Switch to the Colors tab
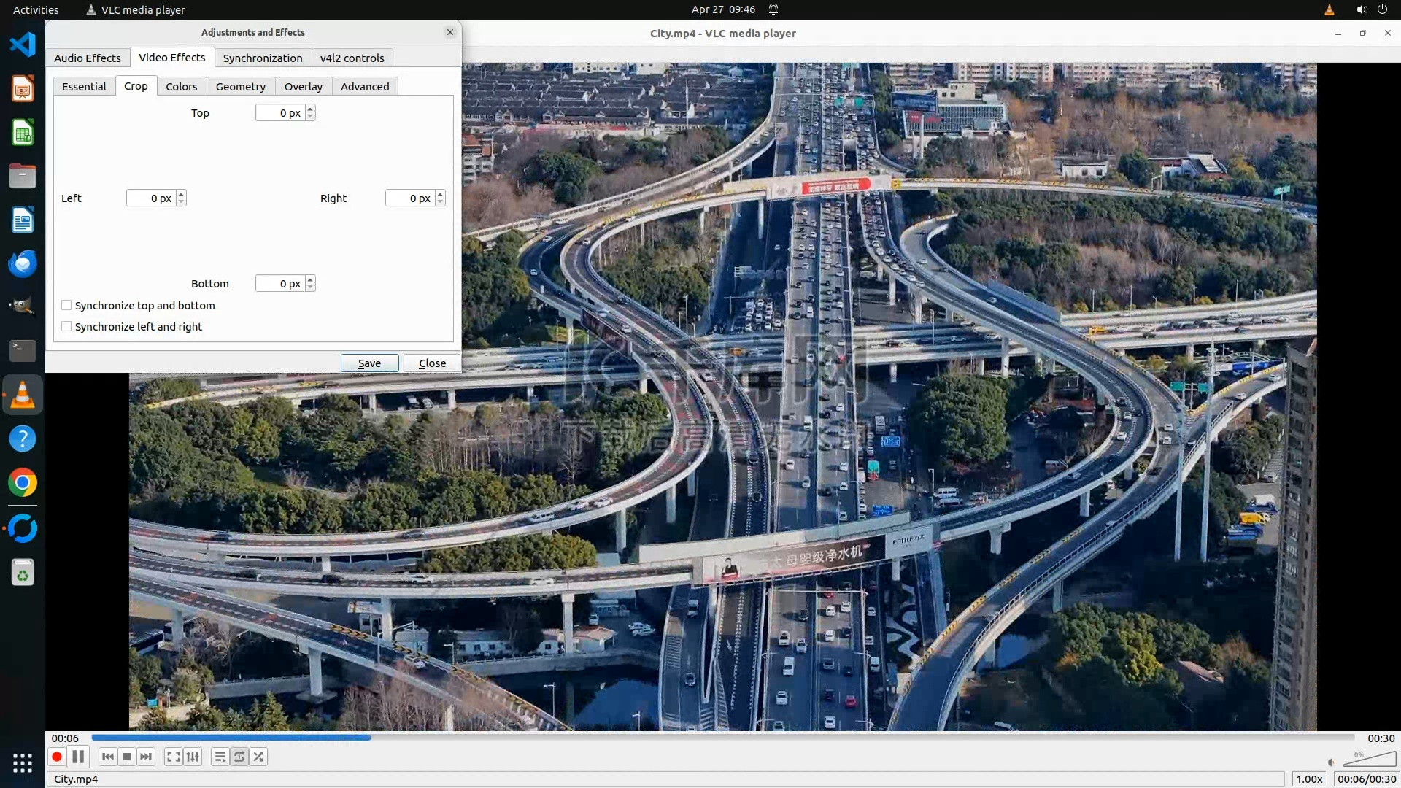Screen dimensions: 1401x788 coord(181,86)
